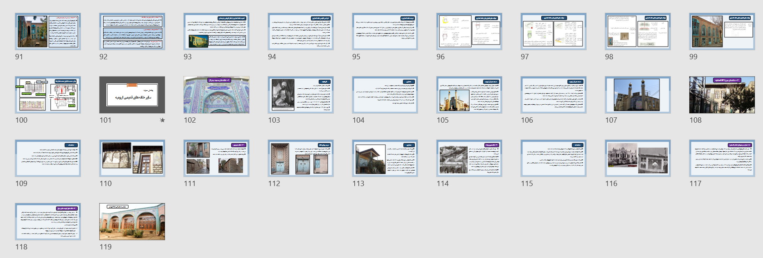The height and width of the screenshot is (258, 763).
Task: Select slide 93 with yellow building image
Action: click(216, 31)
